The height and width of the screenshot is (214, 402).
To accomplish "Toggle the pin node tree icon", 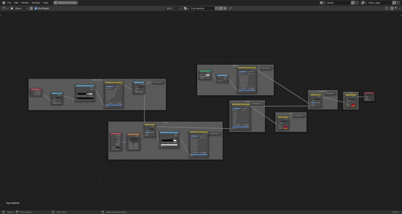I will point(230,8).
